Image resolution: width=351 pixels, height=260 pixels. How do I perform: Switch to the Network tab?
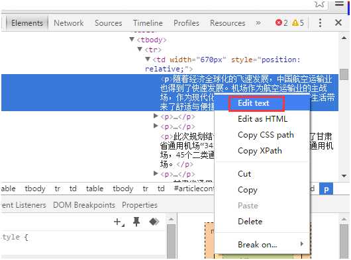(x=68, y=23)
